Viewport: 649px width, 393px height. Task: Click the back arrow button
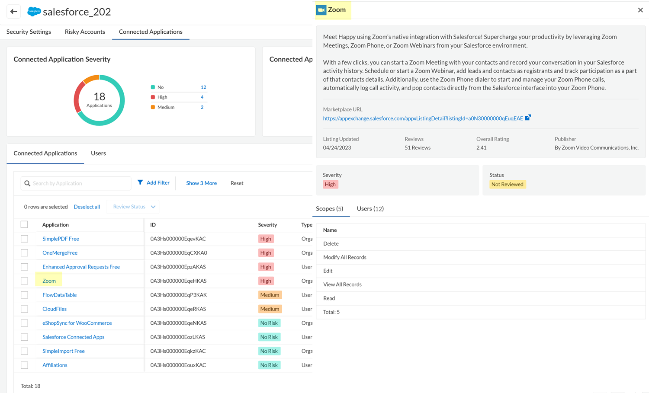coord(13,12)
